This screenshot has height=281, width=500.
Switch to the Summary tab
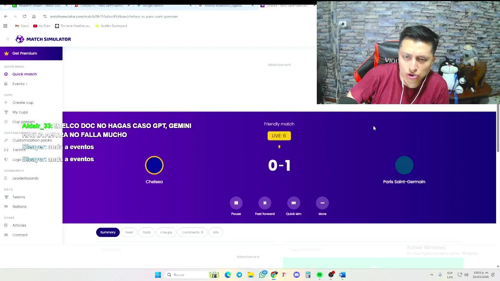coord(108,232)
